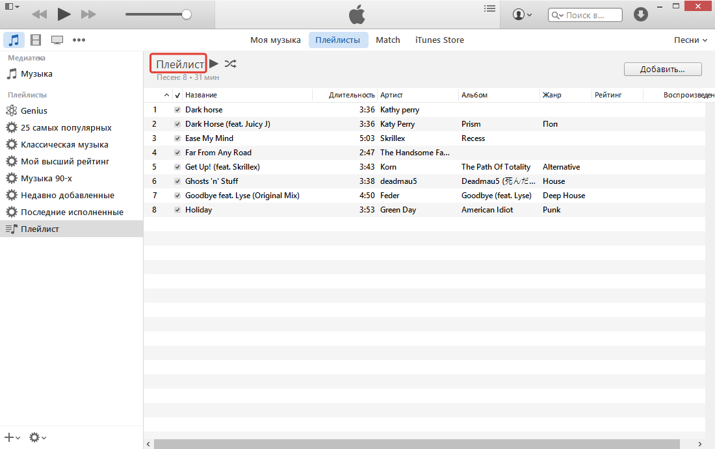Uncheck the Dark horse by Kathy perry checkbox

pyautogui.click(x=177, y=110)
